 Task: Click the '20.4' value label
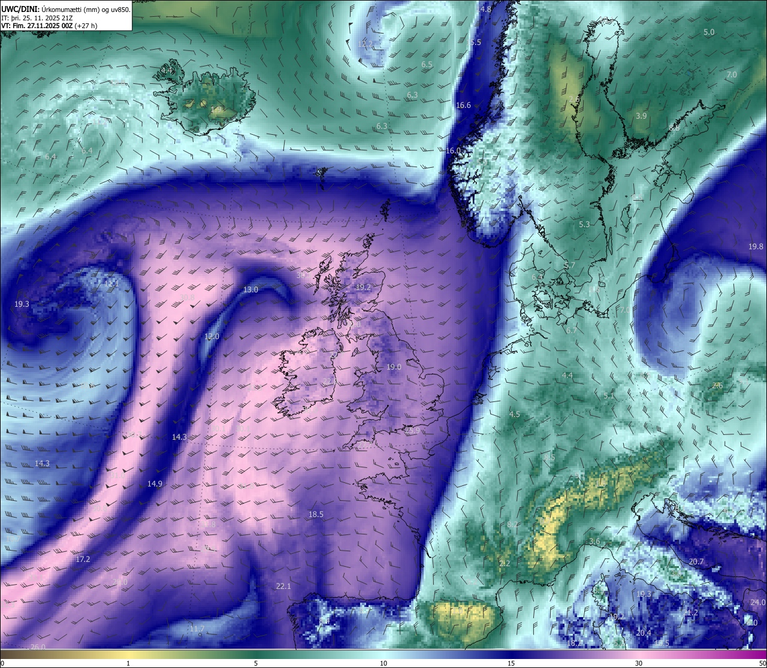643,633
